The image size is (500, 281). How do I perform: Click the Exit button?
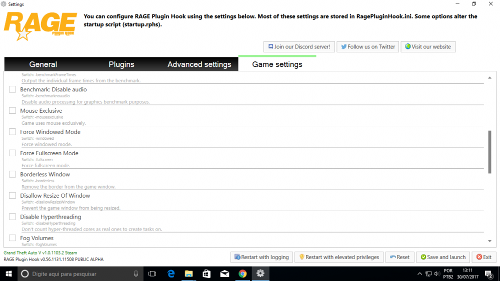pyautogui.click(x=483, y=257)
